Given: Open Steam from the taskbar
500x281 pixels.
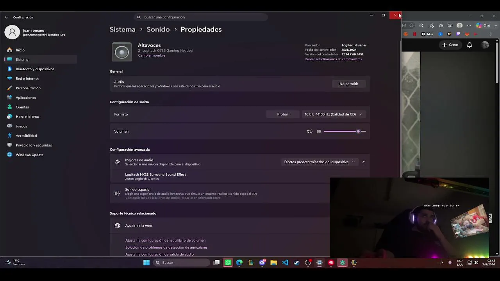Looking at the screenshot, I should 296,263.
